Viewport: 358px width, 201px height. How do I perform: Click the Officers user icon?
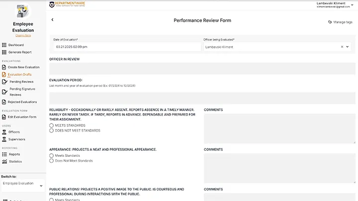[4, 132]
